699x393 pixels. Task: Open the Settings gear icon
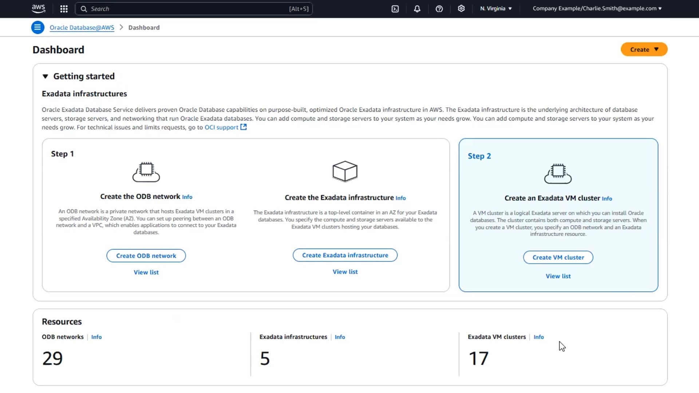click(461, 9)
